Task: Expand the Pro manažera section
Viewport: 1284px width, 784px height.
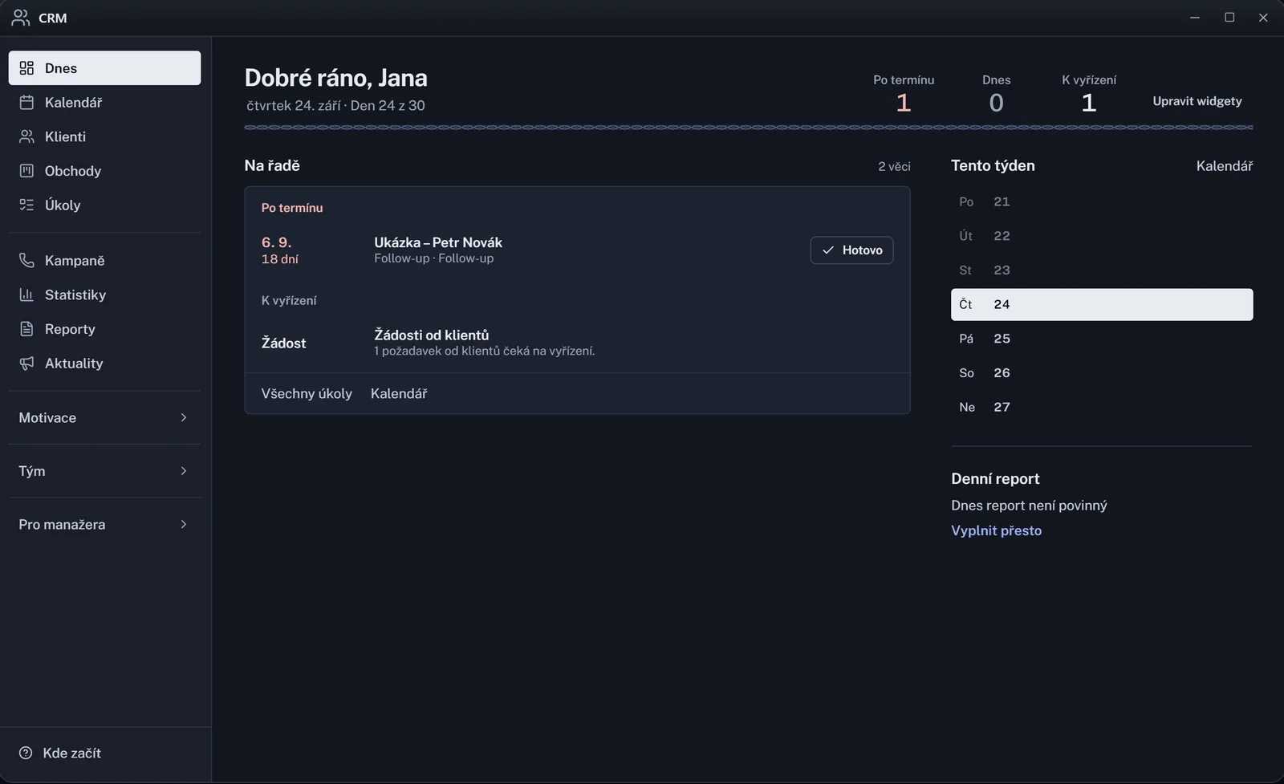Action: (104, 524)
